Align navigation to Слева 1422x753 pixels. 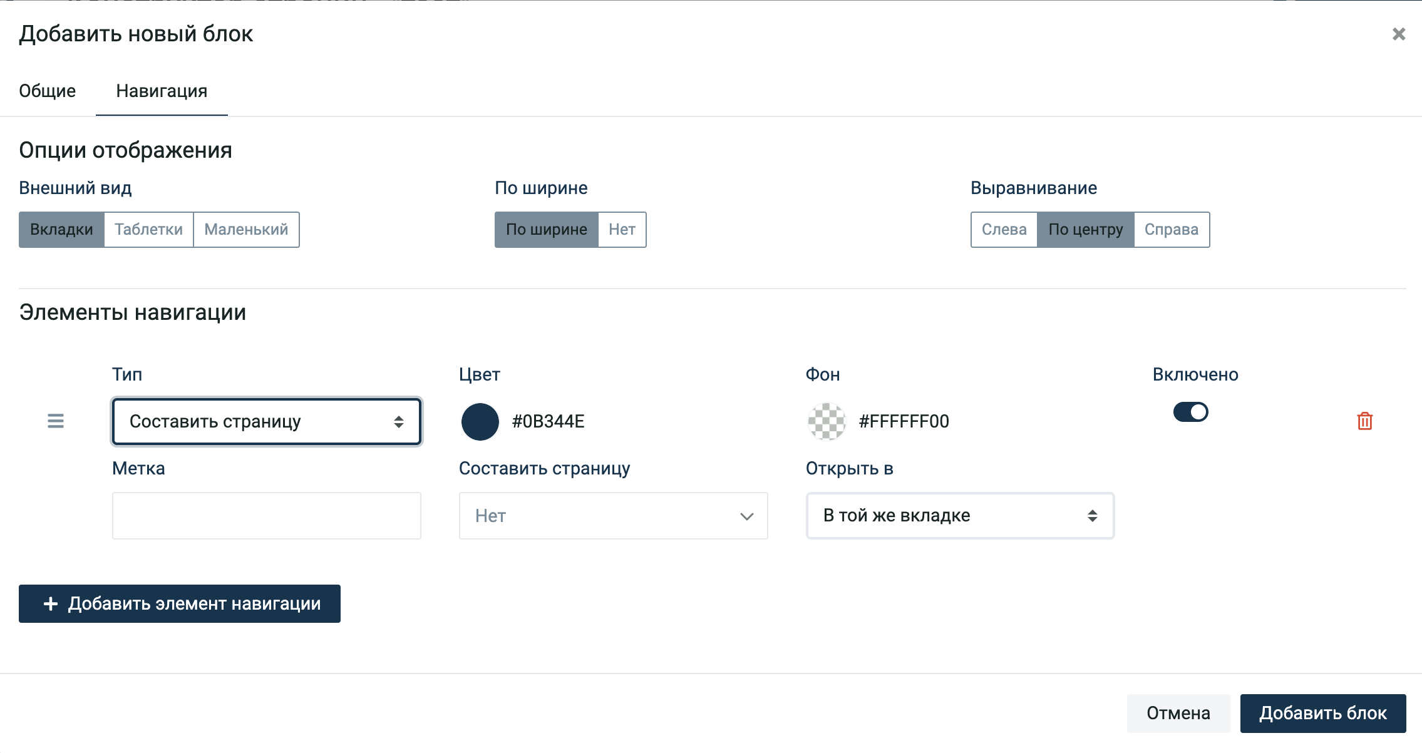coord(1004,230)
